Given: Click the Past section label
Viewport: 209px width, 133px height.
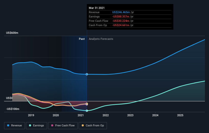Looking at the screenshot, I should tap(82, 39).
